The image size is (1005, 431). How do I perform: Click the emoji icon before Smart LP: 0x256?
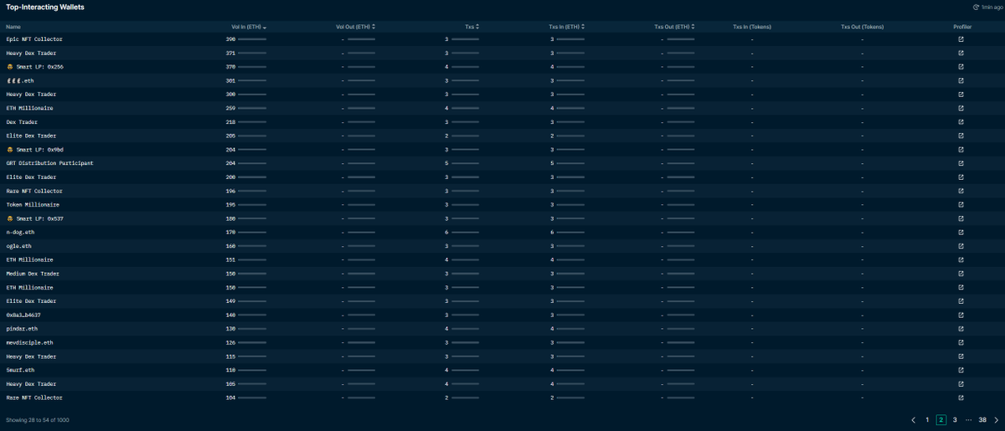pyautogui.click(x=9, y=67)
